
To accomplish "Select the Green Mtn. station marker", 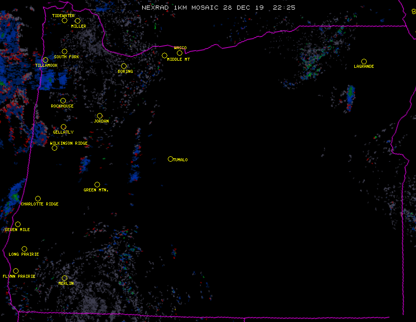I will (97, 185).
